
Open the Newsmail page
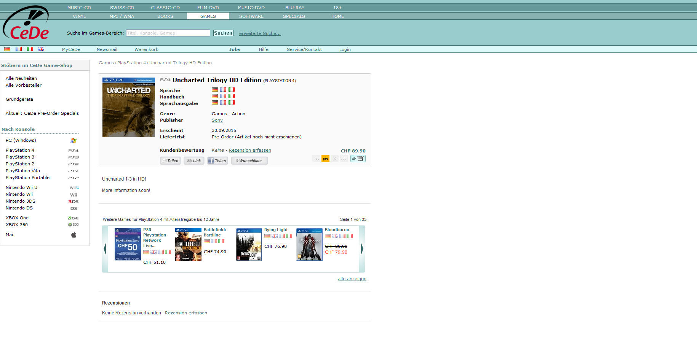107,49
